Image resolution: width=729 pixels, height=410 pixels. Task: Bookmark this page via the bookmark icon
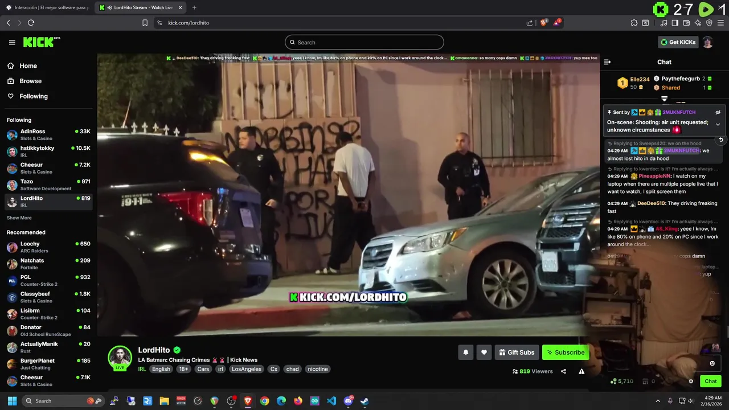pos(145,23)
